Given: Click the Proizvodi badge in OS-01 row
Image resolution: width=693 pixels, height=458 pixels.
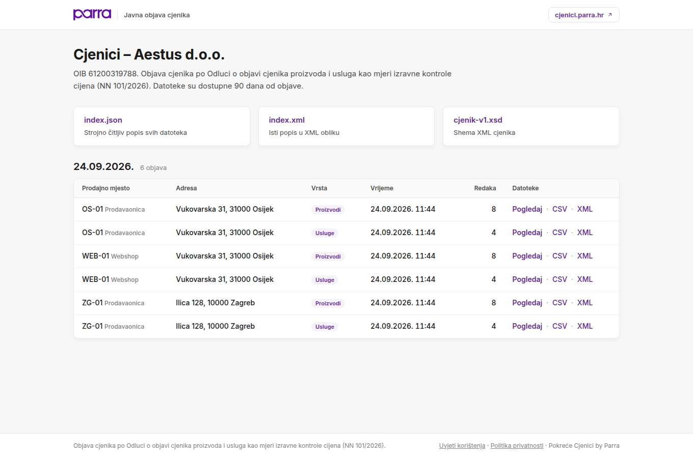Looking at the screenshot, I should coord(328,210).
